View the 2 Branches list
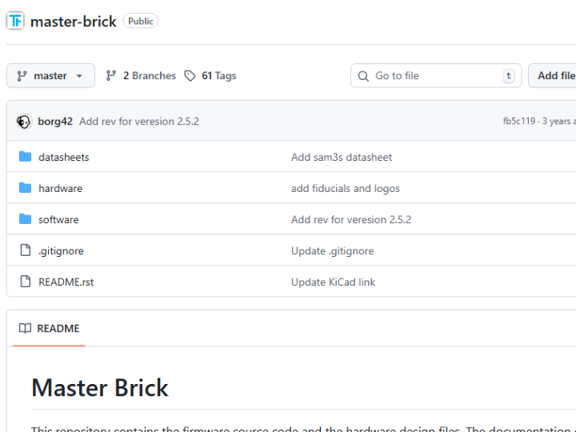576x432 pixels. [141, 76]
